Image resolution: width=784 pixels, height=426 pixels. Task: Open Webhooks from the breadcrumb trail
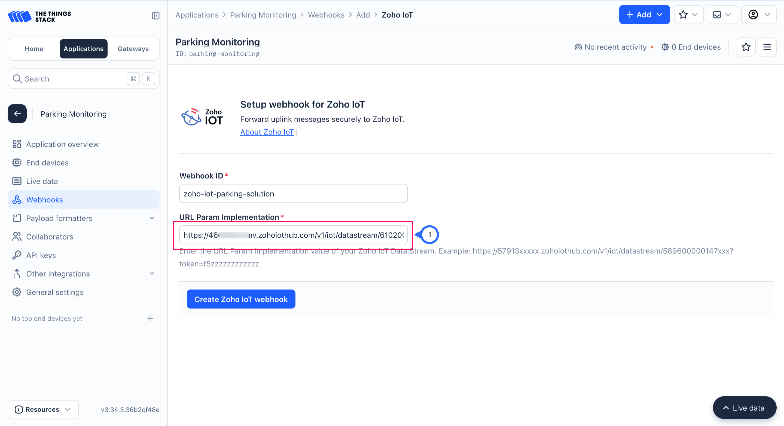[x=326, y=15]
